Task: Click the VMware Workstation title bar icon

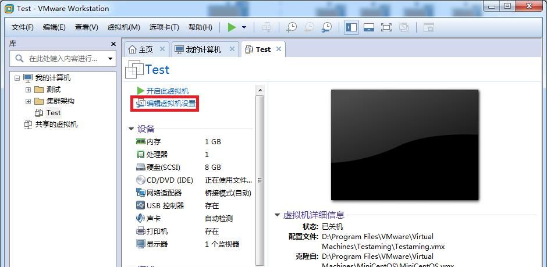Action: 9,8
